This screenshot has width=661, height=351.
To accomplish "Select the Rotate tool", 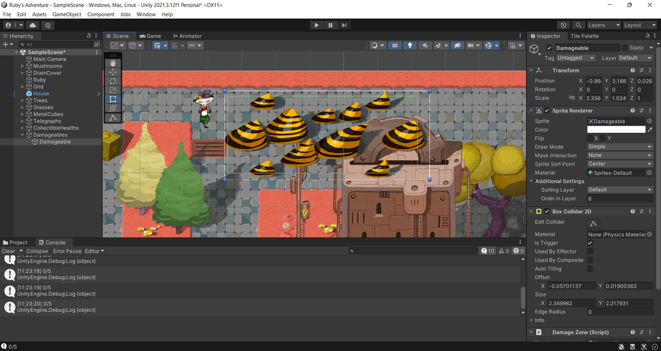I will 113,81.
